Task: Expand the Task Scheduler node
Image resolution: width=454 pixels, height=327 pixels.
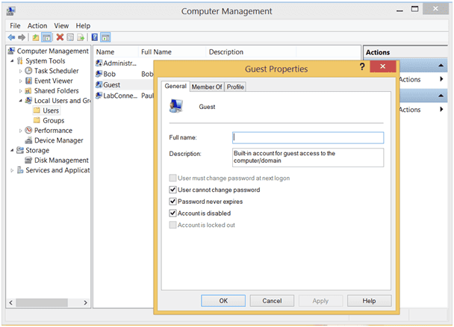Action: tap(20, 71)
